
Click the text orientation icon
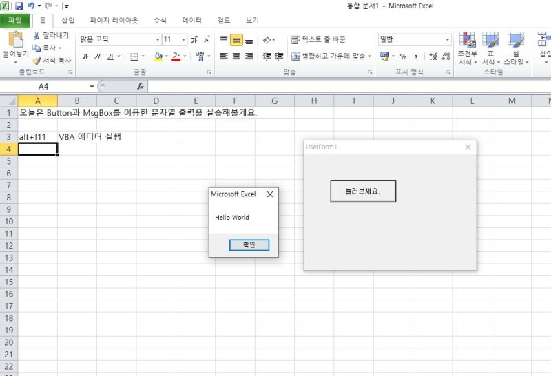point(267,40)
